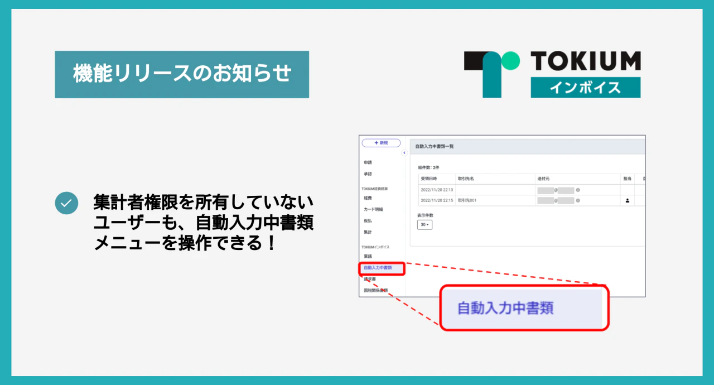Click the 担当 column header
714x385 pixels.
[x=628, y=179]
